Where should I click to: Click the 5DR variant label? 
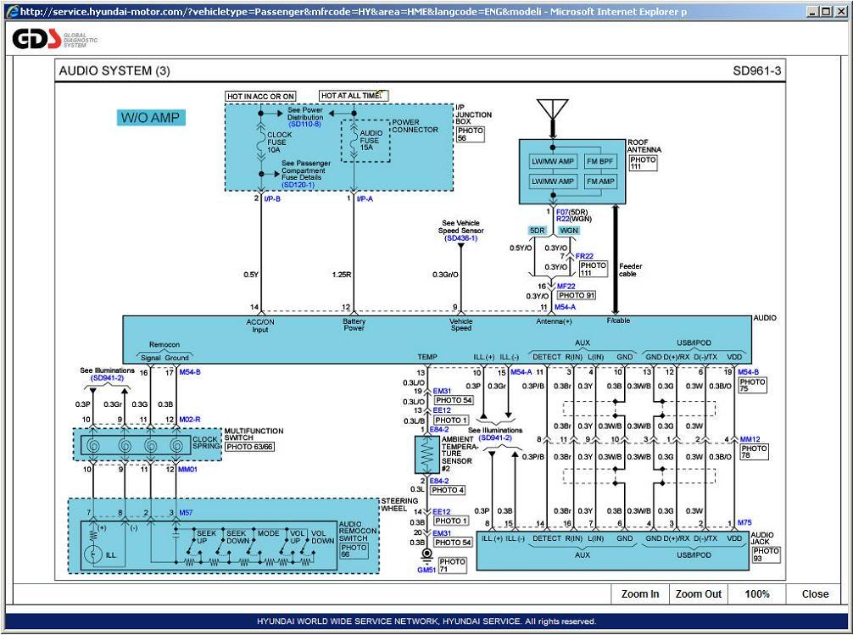click(x=537, y=231)
